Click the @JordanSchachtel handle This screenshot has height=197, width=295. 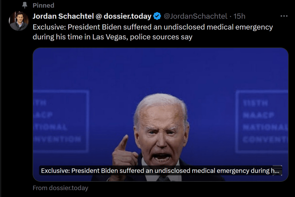click(x=195, y=16)
